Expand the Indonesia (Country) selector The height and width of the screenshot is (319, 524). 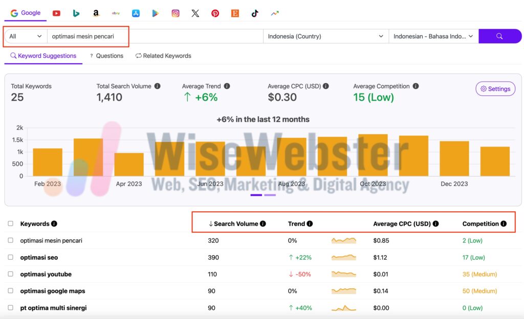pos(324,36)
